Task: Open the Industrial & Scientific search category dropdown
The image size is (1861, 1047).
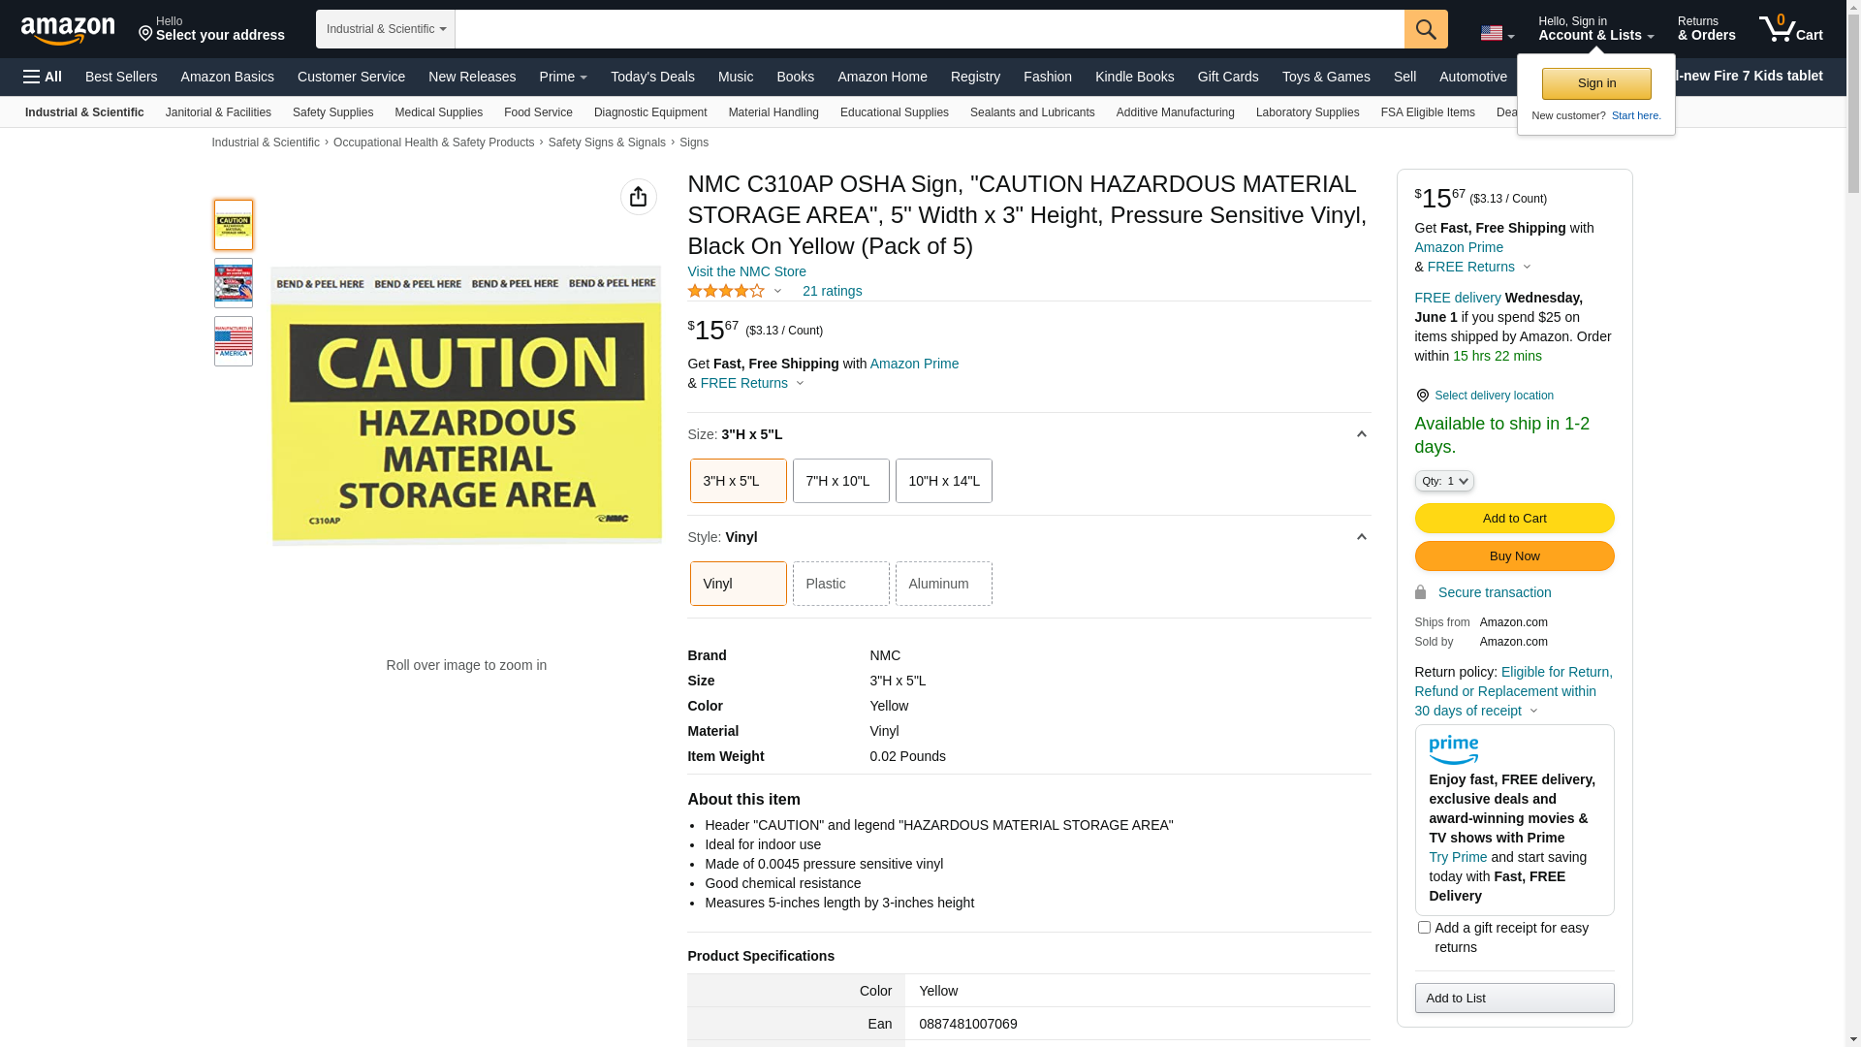Action: [385, 29]
